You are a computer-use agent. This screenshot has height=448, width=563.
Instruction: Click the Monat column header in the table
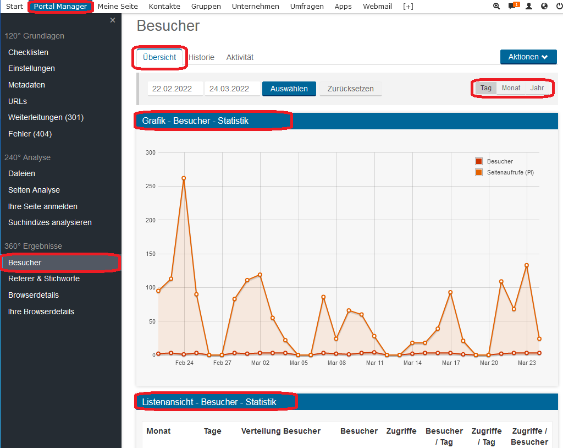point(158,431)
